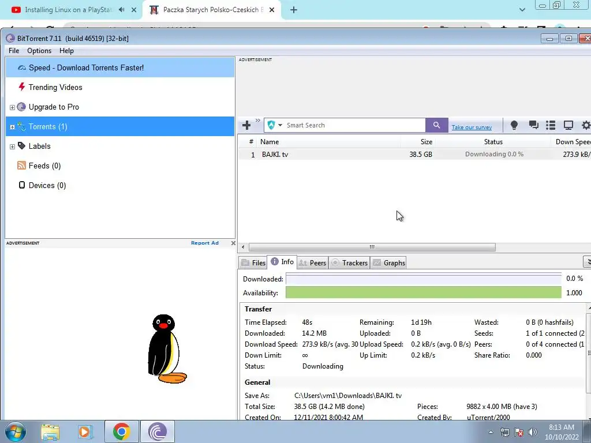
Task: Click the Take our survey link
Action: pyautogui.click(x=472, y=127)
